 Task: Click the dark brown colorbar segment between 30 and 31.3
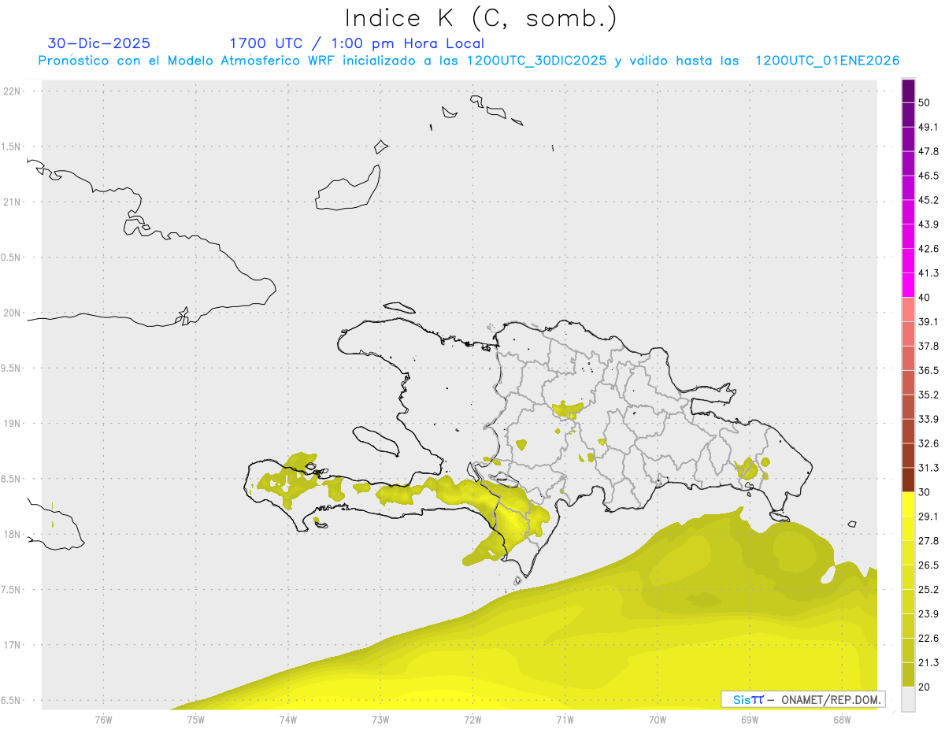908,480
